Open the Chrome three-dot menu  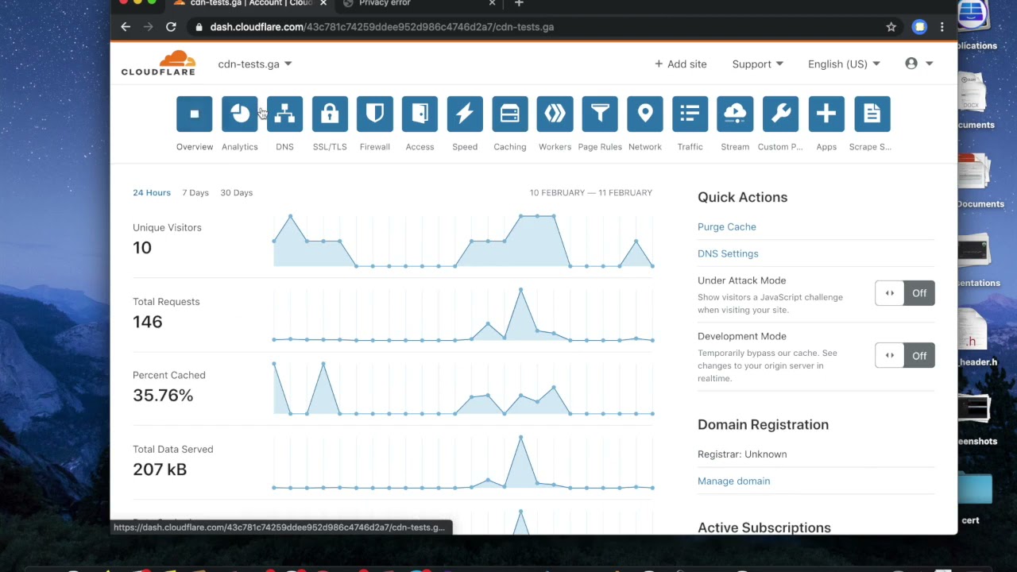pos(942,27)
